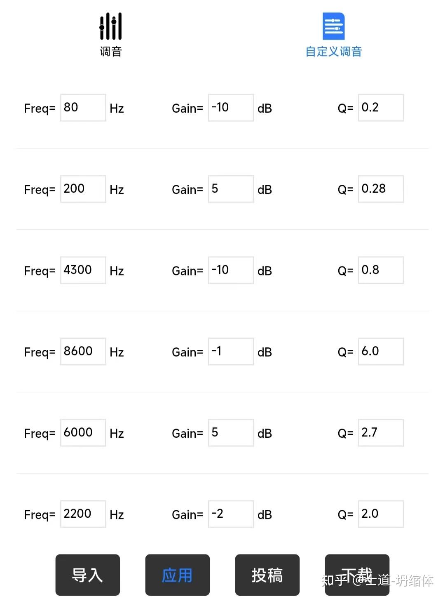Image resolution: width=445 pixels, height=599 pixels.
Task: Edit the Freq field showing 200
Action: pyautogui.click(x=83, y=189)
